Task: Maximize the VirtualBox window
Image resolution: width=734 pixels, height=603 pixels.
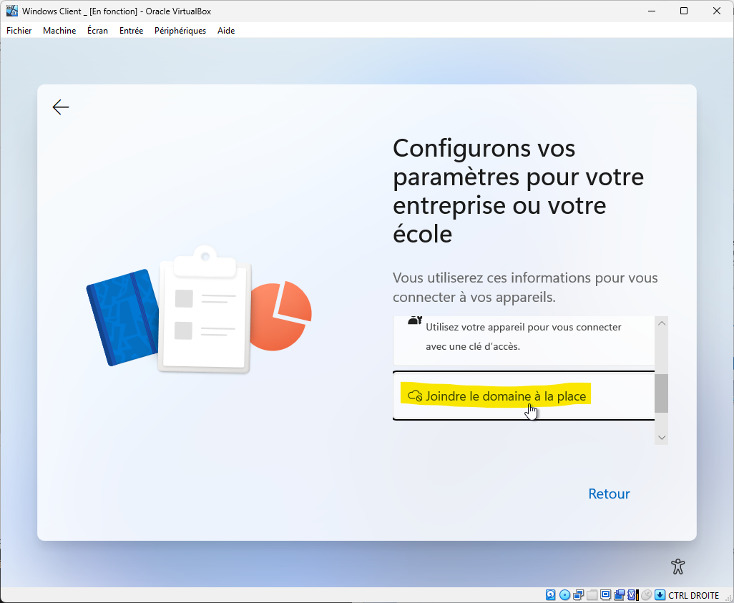Action: 684,11
